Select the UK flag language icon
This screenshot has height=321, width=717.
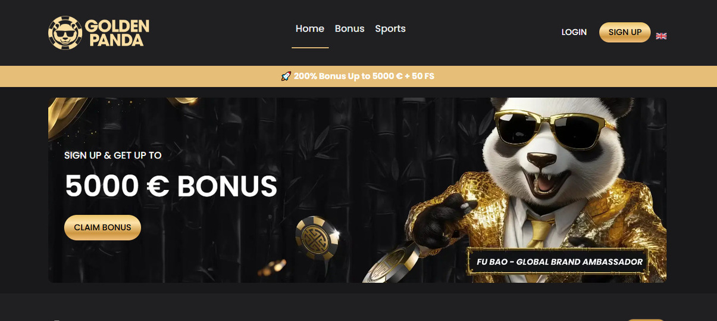661,36
